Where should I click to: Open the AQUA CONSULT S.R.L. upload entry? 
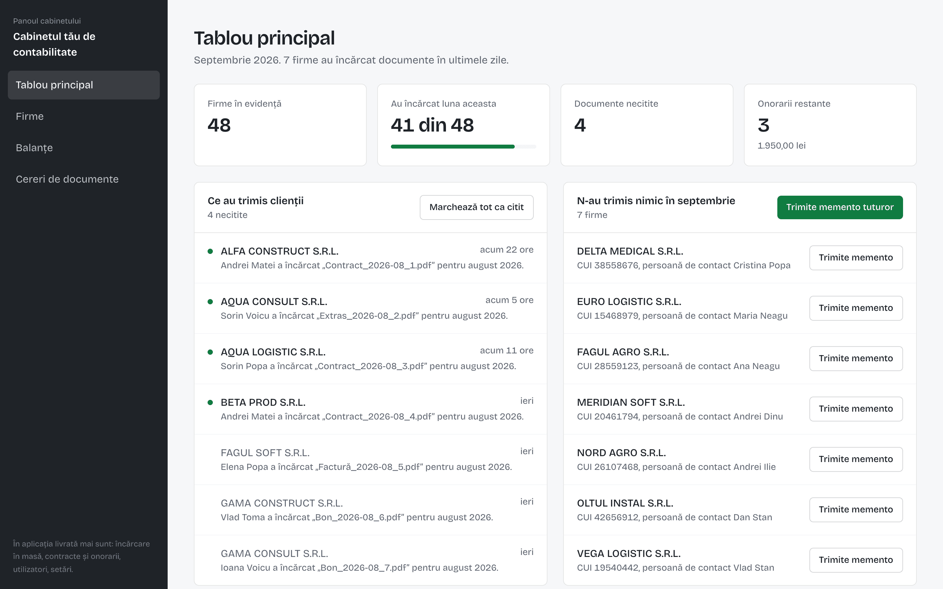[371, 308]
